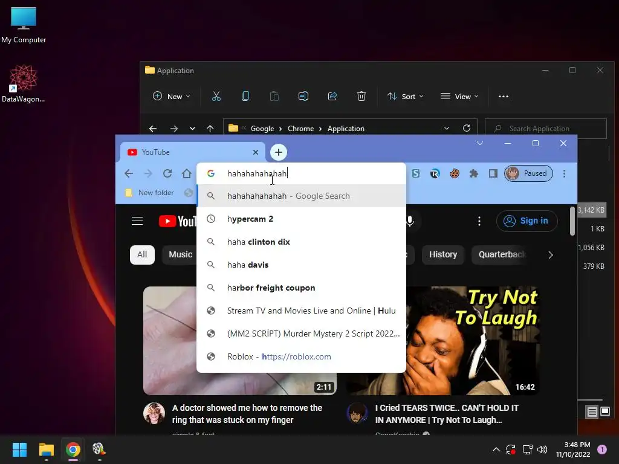
Task: Open the New dropdown in Application window
Action: pos(171,96)
